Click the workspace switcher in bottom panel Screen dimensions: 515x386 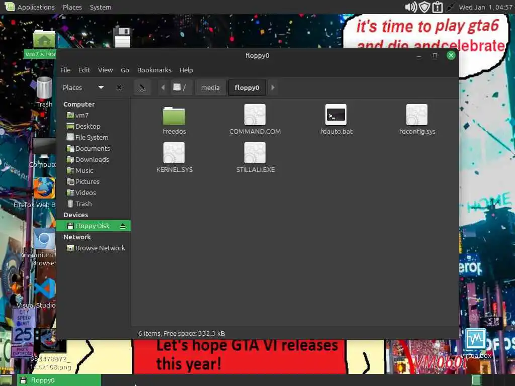coord(476,380)
